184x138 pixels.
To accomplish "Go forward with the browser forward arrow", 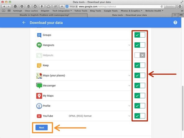I will (x=9, y=6).
